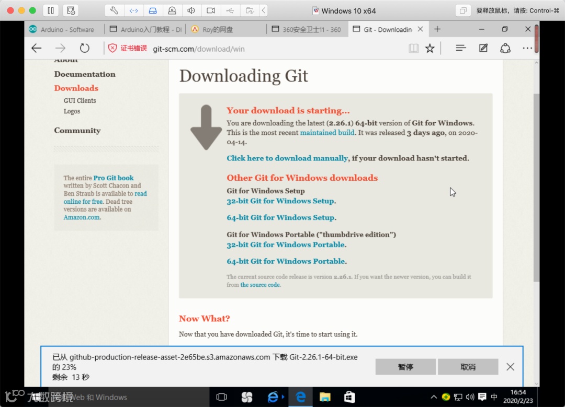Viewport: 565px width, 407px height.
Task: Cancel the download with 取消
Action: point(468,367)
